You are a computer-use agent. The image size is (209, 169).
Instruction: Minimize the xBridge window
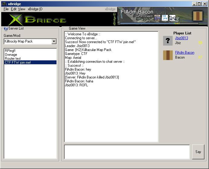point(194,4)
